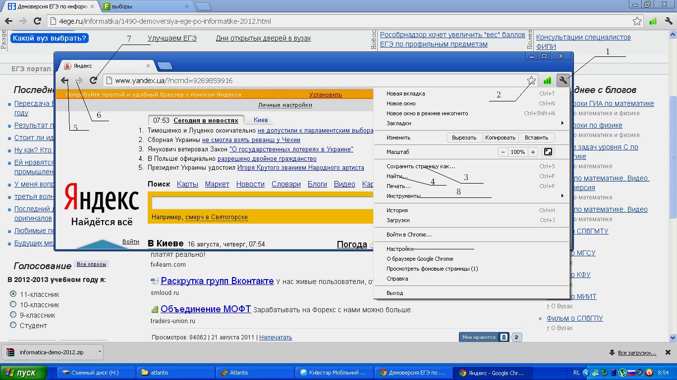Click battery tray icon

(614, 373)
